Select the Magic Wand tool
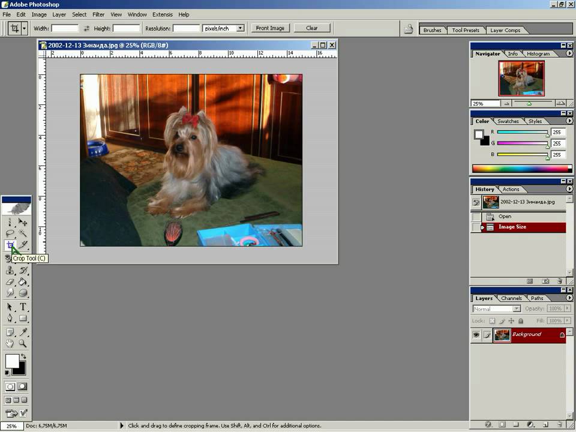This screenshot has height=432, width=576. [x=23, y=233]
